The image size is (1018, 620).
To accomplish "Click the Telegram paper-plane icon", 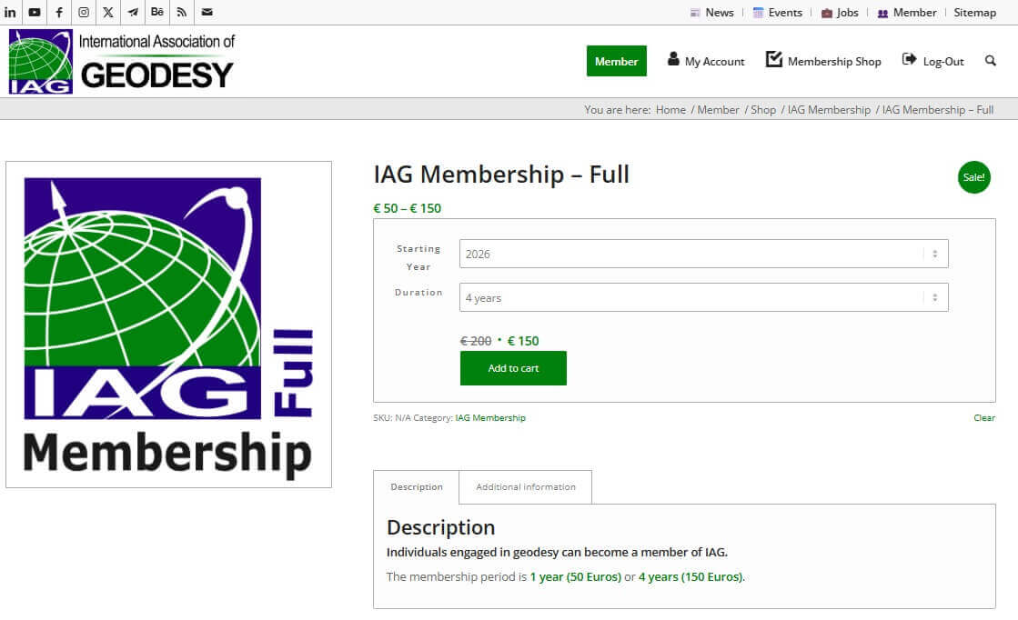I will click(133, 13).
